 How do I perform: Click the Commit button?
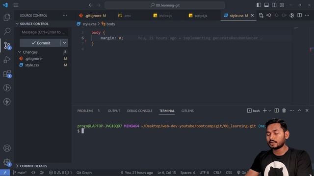pyautogui.click(x=40, y=43)
